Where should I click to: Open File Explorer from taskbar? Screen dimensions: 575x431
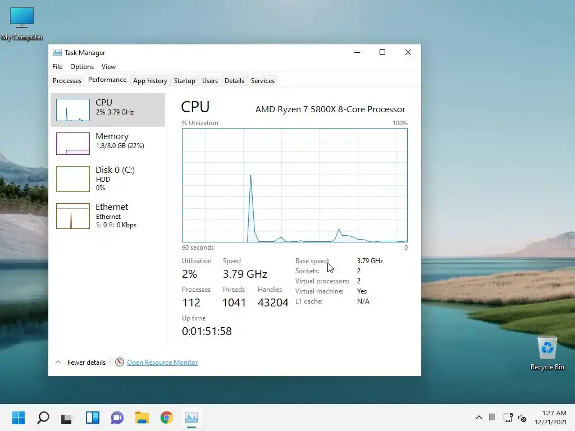[x=142, y=418]
